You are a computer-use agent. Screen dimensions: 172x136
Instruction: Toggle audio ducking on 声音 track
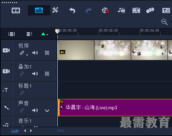tap(47, 110)
